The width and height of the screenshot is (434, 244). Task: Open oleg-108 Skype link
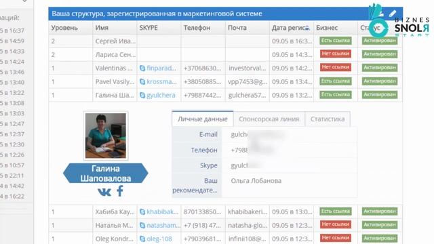pyautogui.click(x=159, y=239)
